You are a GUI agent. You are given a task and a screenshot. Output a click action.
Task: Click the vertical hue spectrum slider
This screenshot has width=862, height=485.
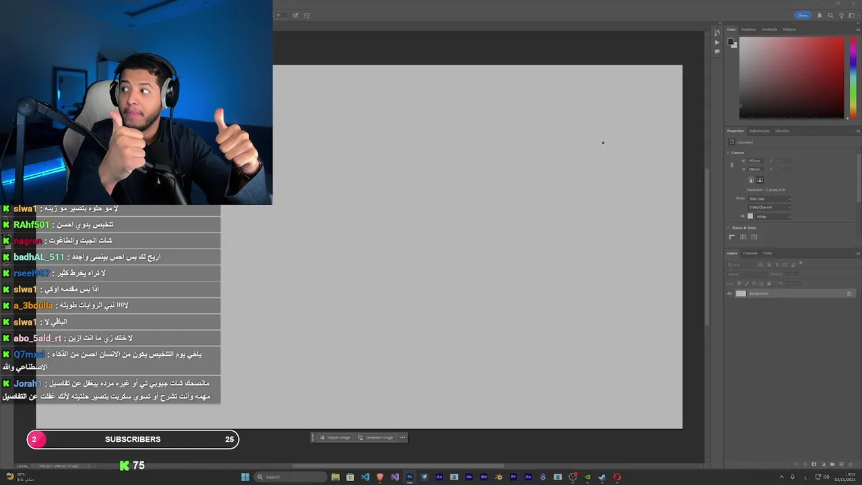coord(854,77)
